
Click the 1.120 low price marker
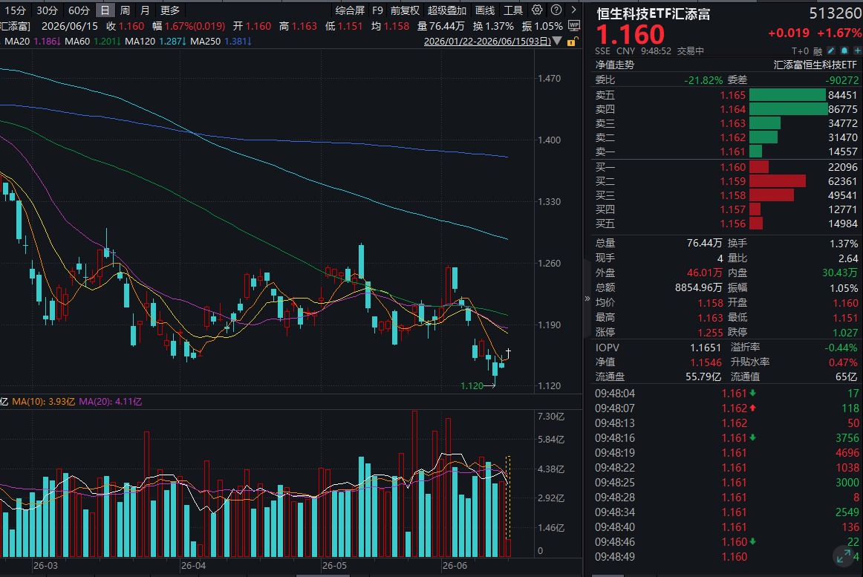pyautogui.click(x=472, y=385)
